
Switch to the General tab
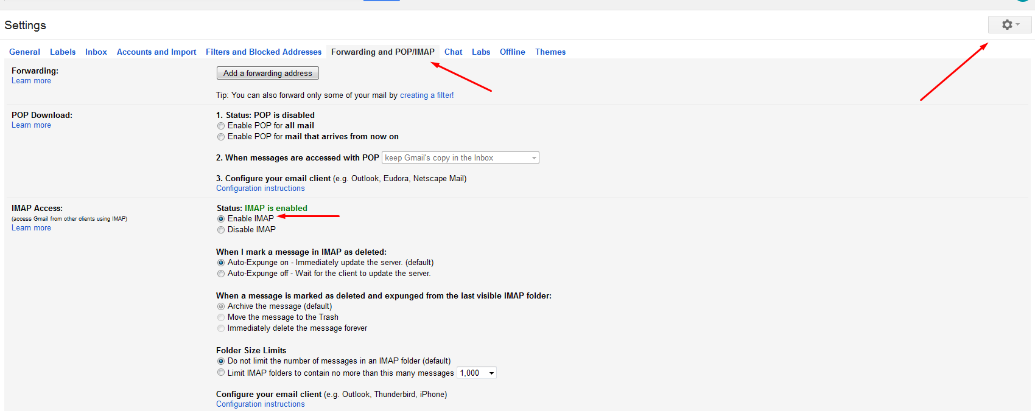tap(24, 52)
